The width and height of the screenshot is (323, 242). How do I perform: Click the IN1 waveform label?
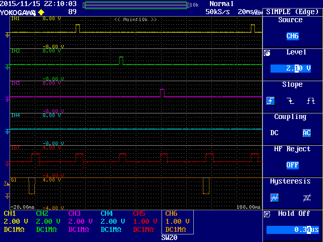[16, 19]
